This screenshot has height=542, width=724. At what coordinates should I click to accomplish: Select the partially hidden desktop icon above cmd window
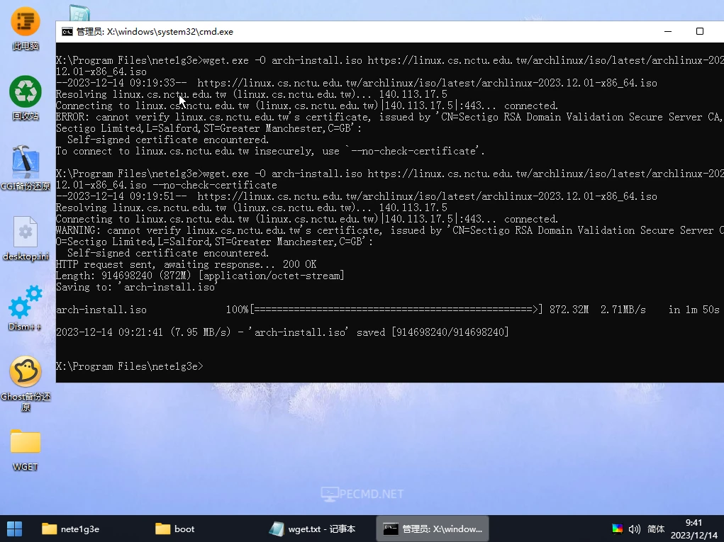(x=79, y=13)
